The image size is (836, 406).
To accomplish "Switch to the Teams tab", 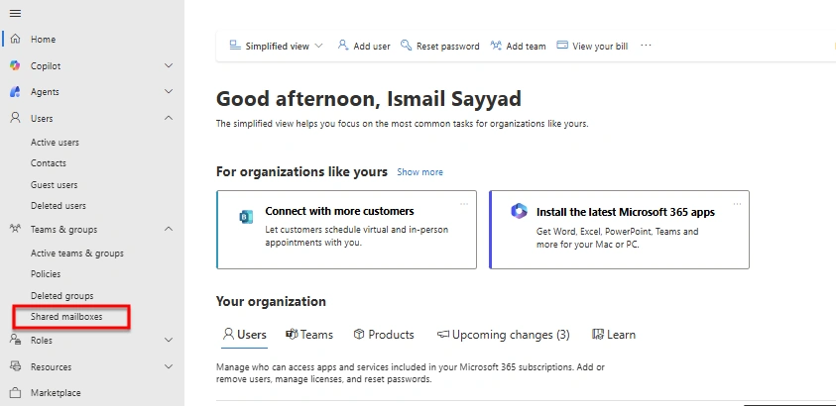I will (309, 335).
